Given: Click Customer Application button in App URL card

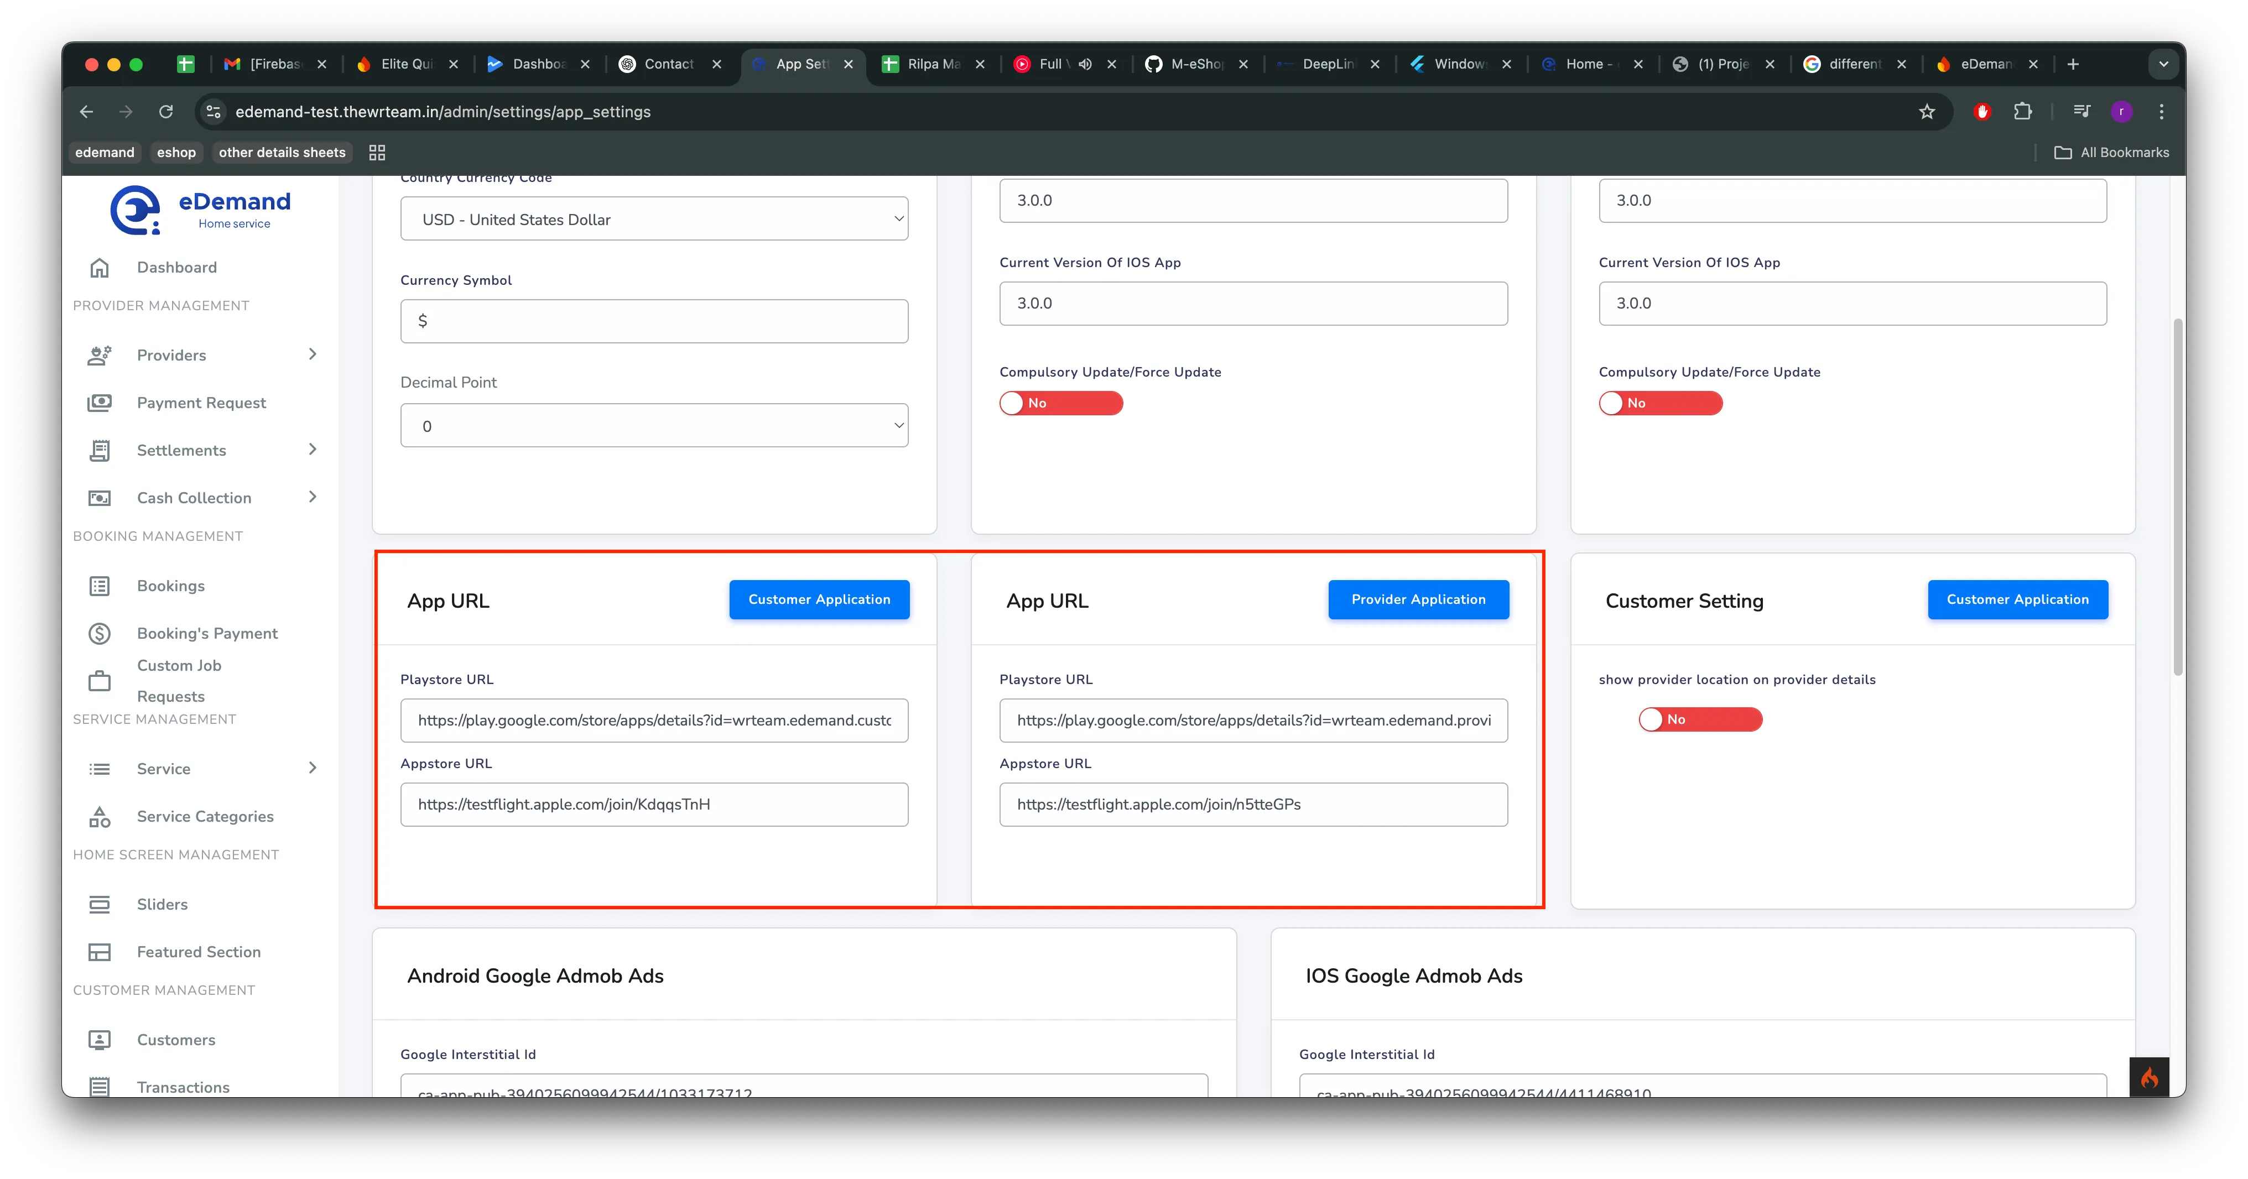Looking at the screenshot, I should pyautogui.click(x=819, y=599).
